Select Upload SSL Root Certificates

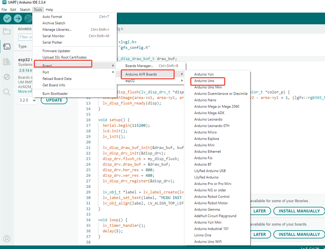74,57
